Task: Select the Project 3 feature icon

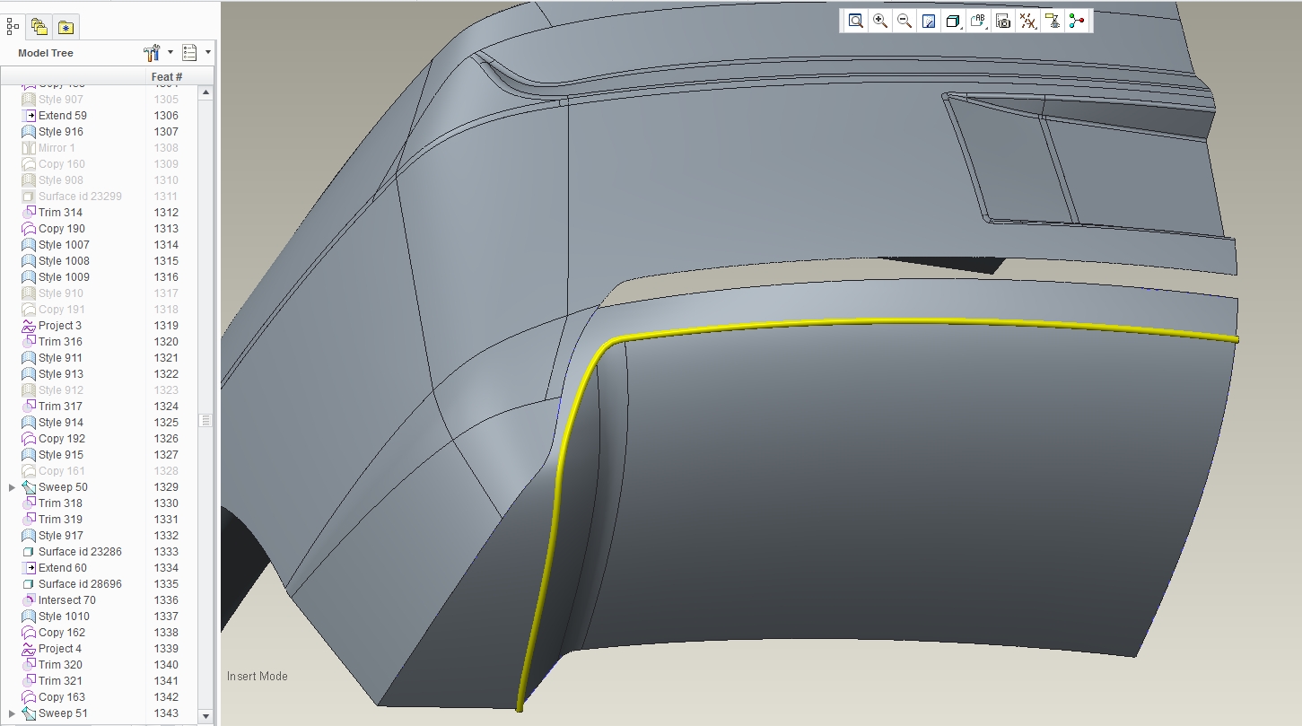Action: [28, 326]
